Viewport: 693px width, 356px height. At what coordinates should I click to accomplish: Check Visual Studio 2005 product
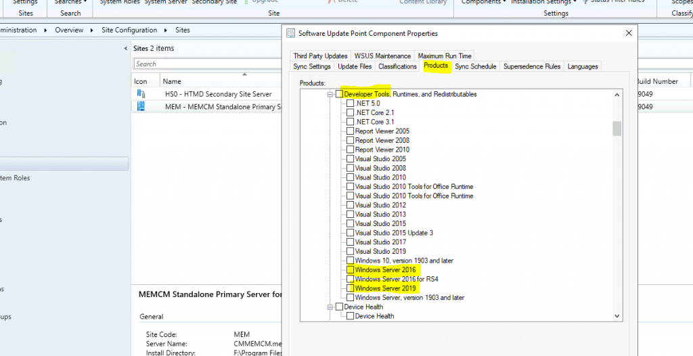[x=350, y=159]
